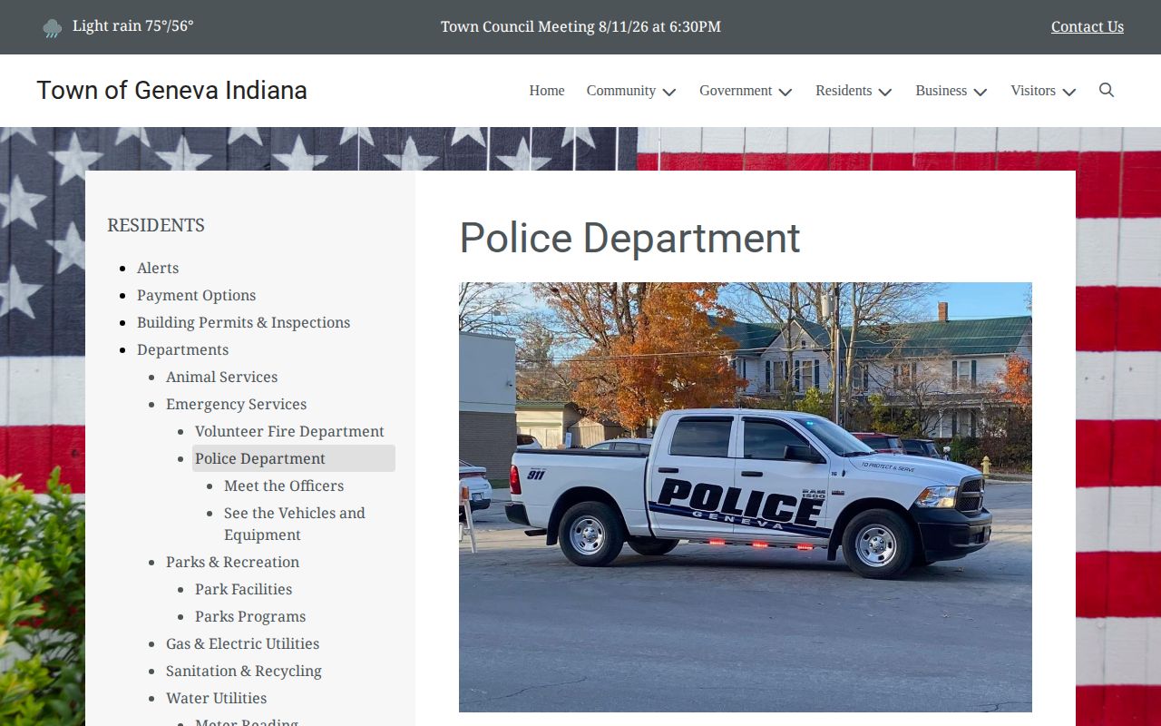Open Emergency Services sidebar entry
Screen dimensions: 1161x726
(x=236, y=404)
